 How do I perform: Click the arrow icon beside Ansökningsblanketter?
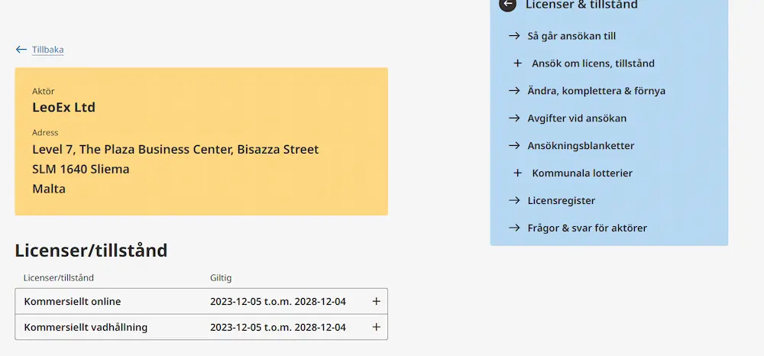(514, 146)
